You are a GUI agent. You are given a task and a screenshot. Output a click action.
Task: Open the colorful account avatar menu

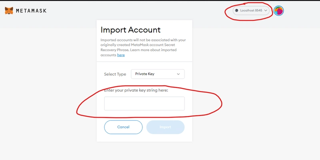coord(278,11)
